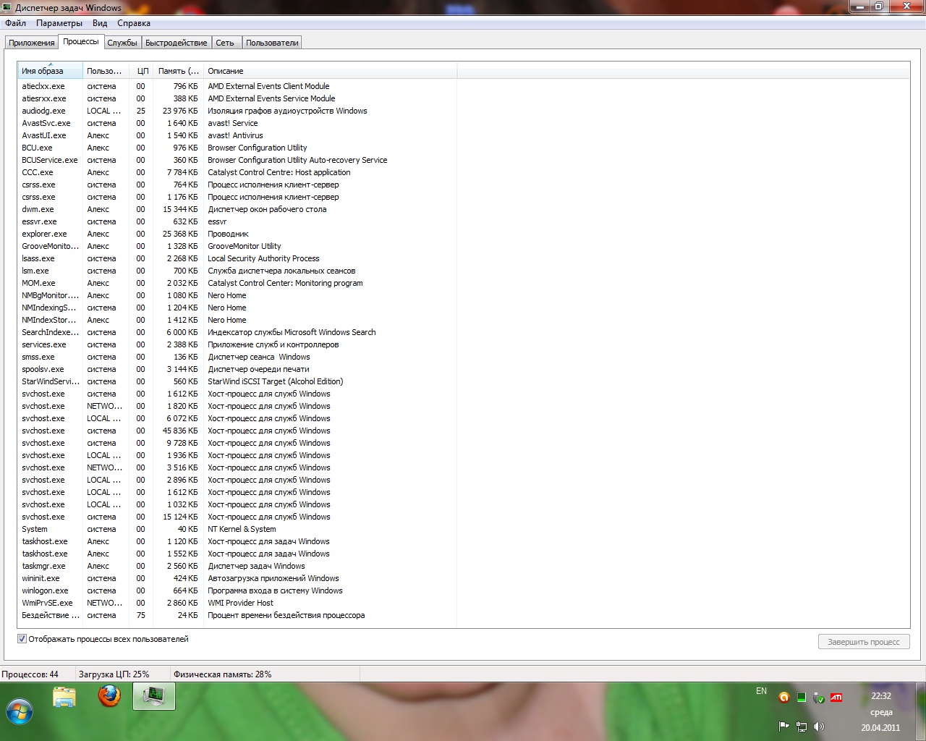Select the atieclxx.exe process

[x=237, y=86]
